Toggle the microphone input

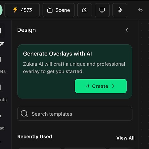tap(120, 10)
